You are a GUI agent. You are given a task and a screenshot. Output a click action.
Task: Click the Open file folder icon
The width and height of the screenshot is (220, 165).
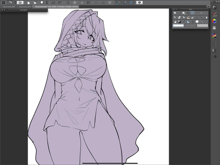[35, 3]
